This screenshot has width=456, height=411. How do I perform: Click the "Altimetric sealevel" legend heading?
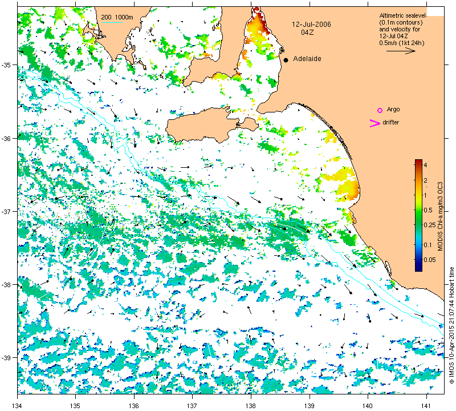[403, 16]
